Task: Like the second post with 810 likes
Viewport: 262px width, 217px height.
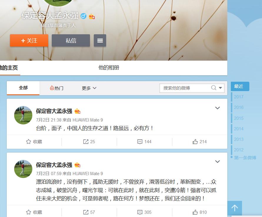Action: point(200,212)
